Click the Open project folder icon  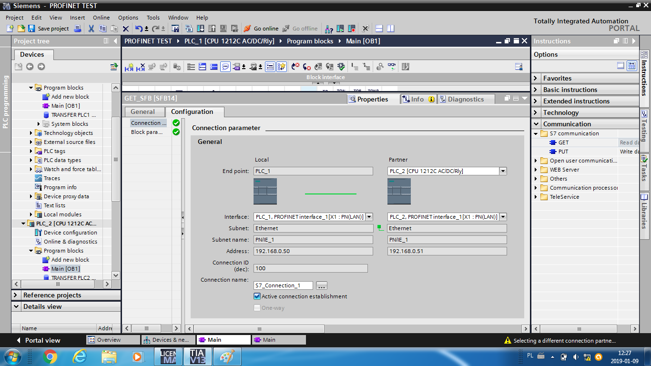click(x=21, y=29)
